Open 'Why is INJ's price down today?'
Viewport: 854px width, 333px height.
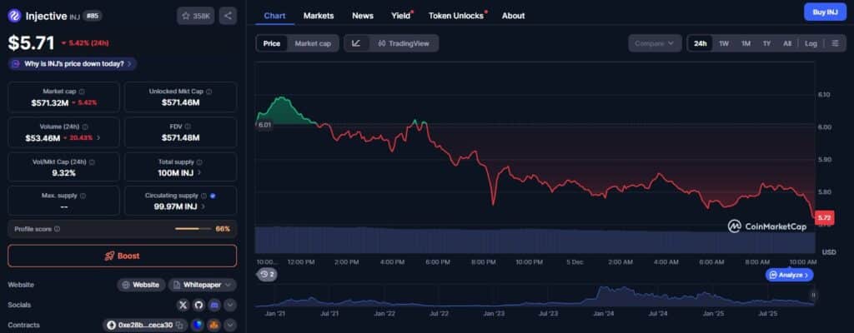(73, 63)
